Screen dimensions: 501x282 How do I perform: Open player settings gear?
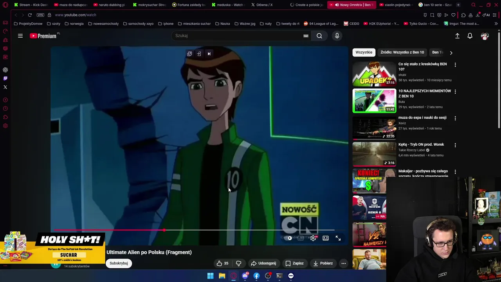[313, 238]
